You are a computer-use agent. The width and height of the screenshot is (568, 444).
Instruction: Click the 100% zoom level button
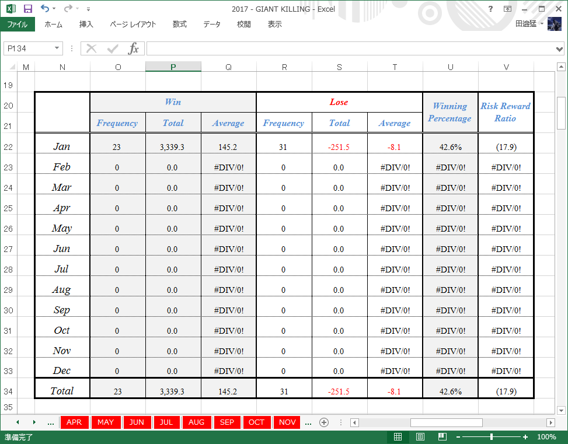click(546, 437)
